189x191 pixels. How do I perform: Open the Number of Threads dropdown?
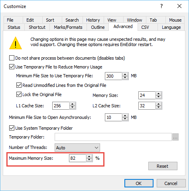click(77, 148)
